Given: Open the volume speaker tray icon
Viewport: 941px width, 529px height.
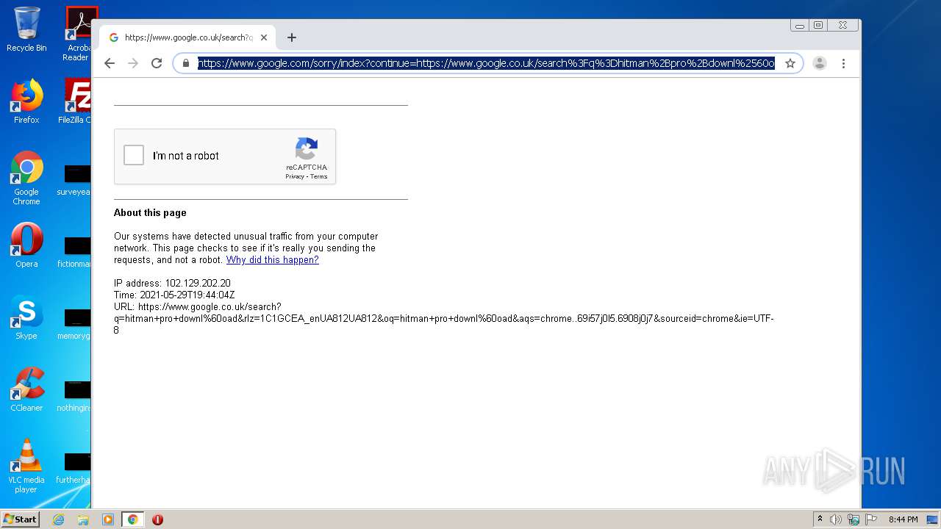Looking at the screenshot, I should click(836, 519).
